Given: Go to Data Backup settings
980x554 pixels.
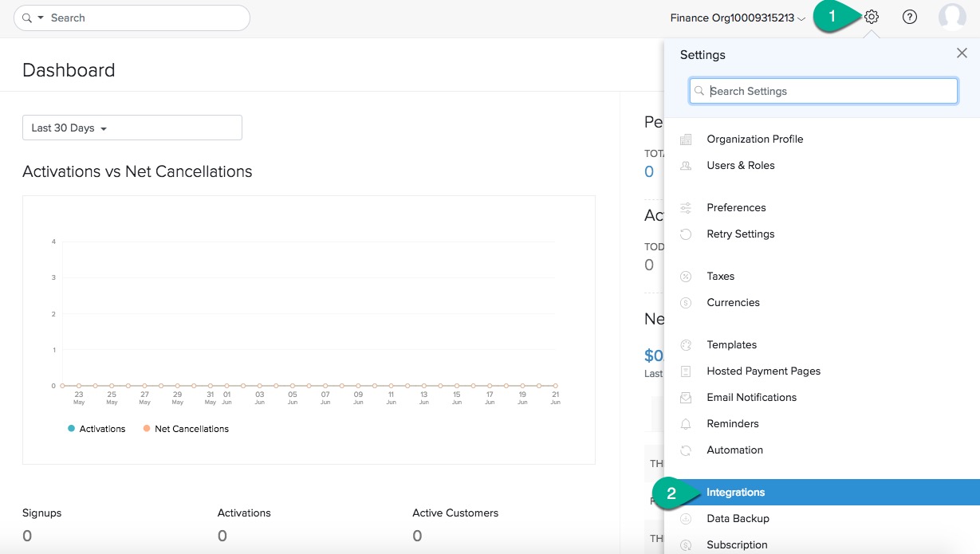Looking at the screenshot, I should point(738,519).
